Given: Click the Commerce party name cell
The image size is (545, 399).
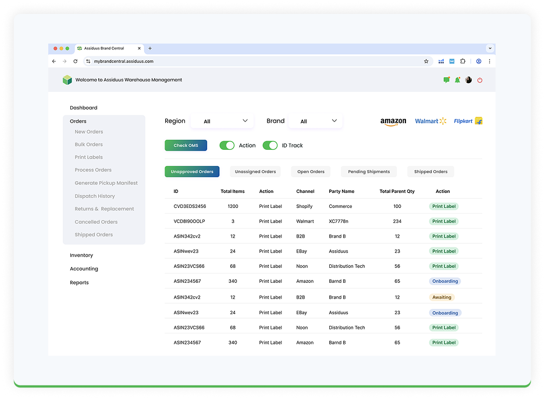Looking at the screenshot, I should (x=340, y=206).
